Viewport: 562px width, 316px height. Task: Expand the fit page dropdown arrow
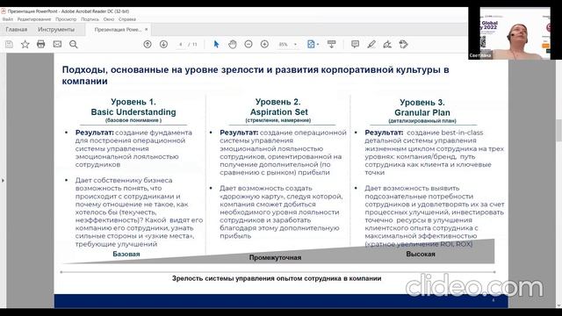coord(318,45)
